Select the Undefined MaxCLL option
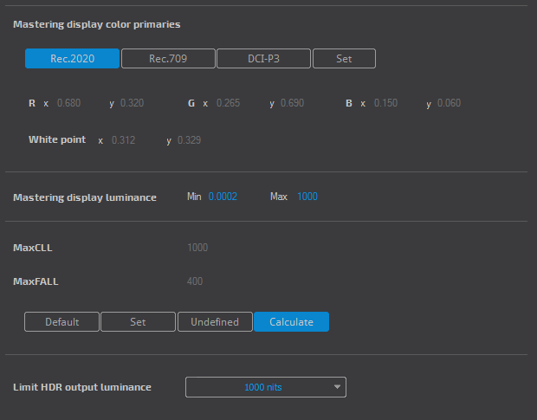This screenshot has width=537, height=420. pos(215,322)
